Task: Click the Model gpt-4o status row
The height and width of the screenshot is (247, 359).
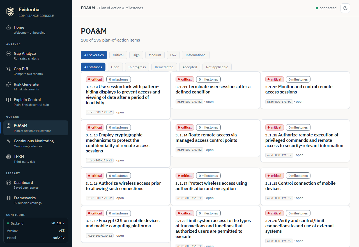Action: coord(36,238)
